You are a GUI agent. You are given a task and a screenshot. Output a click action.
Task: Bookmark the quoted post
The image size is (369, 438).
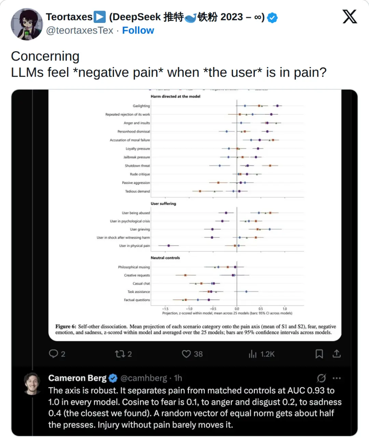click(319, 354)
